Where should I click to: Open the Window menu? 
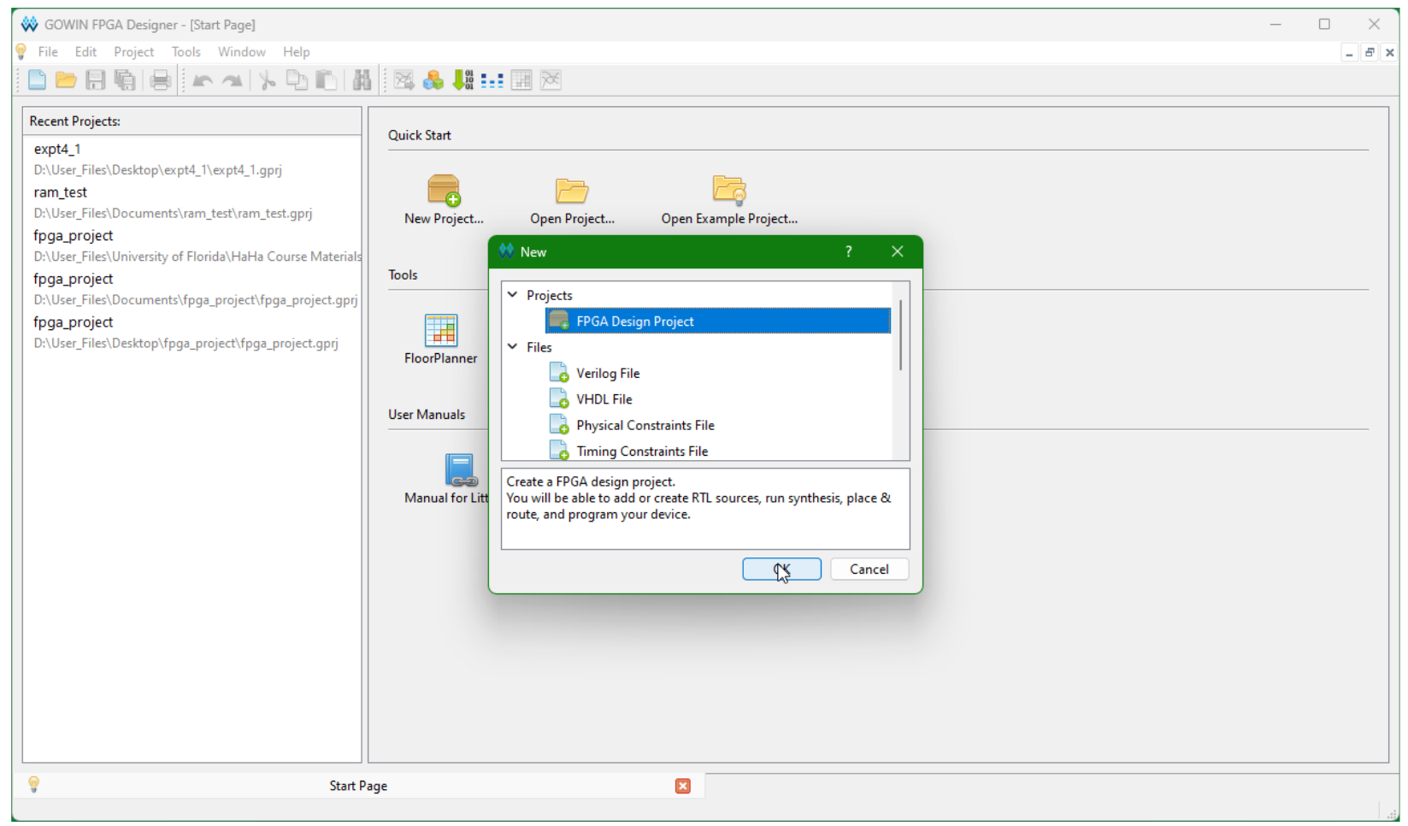[x=242, y=52]
